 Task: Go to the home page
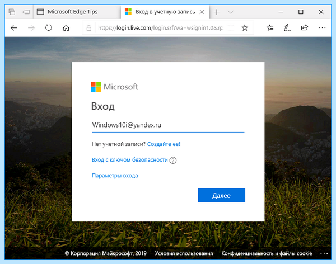(66, 28)
